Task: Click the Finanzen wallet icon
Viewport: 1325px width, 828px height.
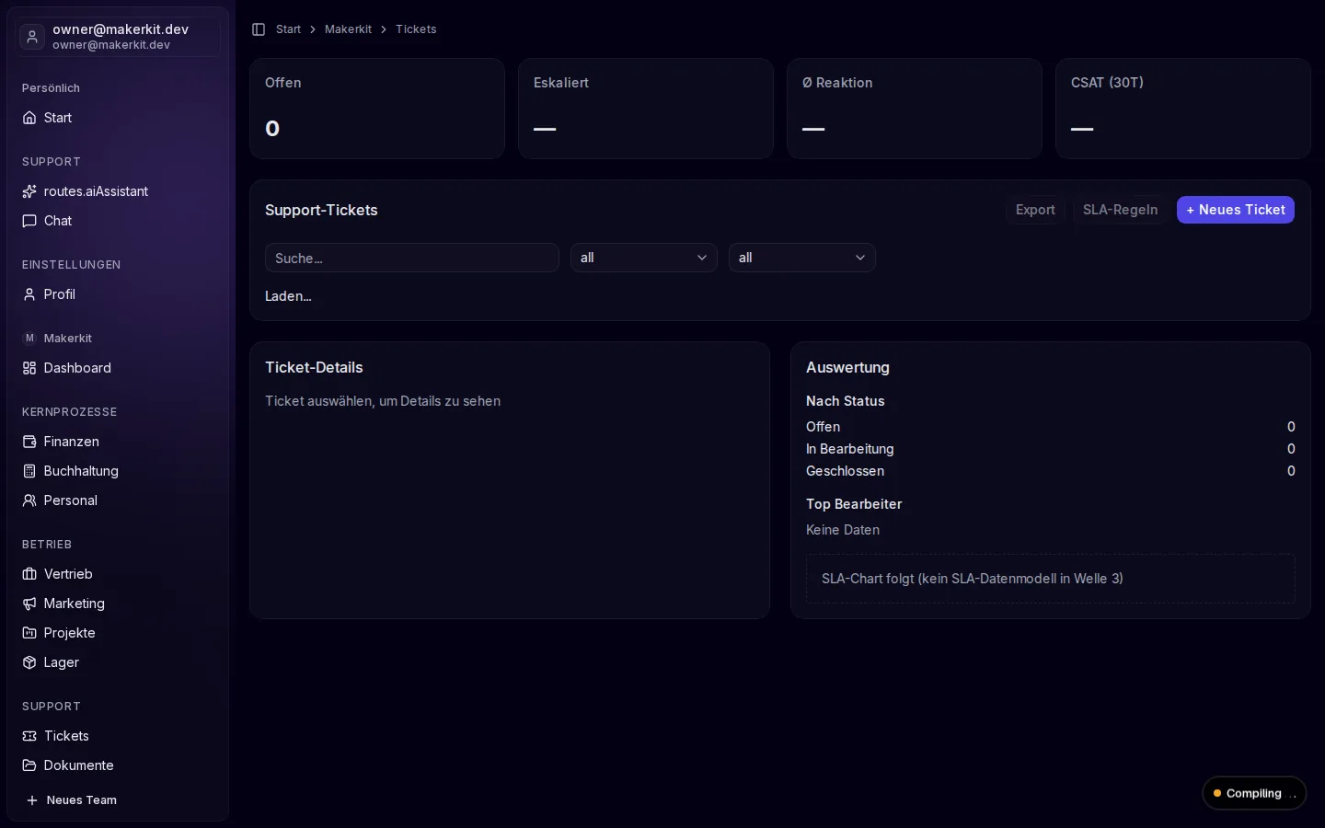Action: (29, 442)
